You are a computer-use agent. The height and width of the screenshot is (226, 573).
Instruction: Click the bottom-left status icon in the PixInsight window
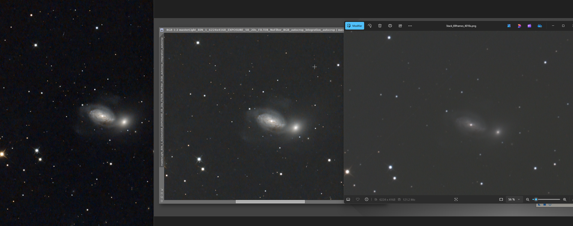[x=162, y=201]
